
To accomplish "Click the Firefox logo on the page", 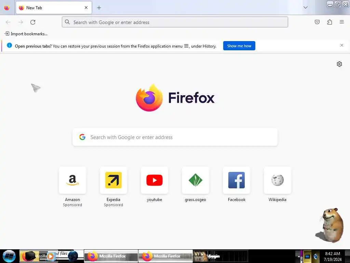I will tap(149, 98).
